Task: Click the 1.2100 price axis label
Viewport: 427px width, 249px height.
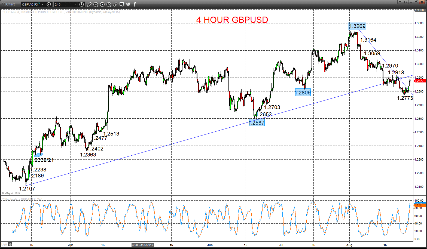Action: [x=419, y=187]
